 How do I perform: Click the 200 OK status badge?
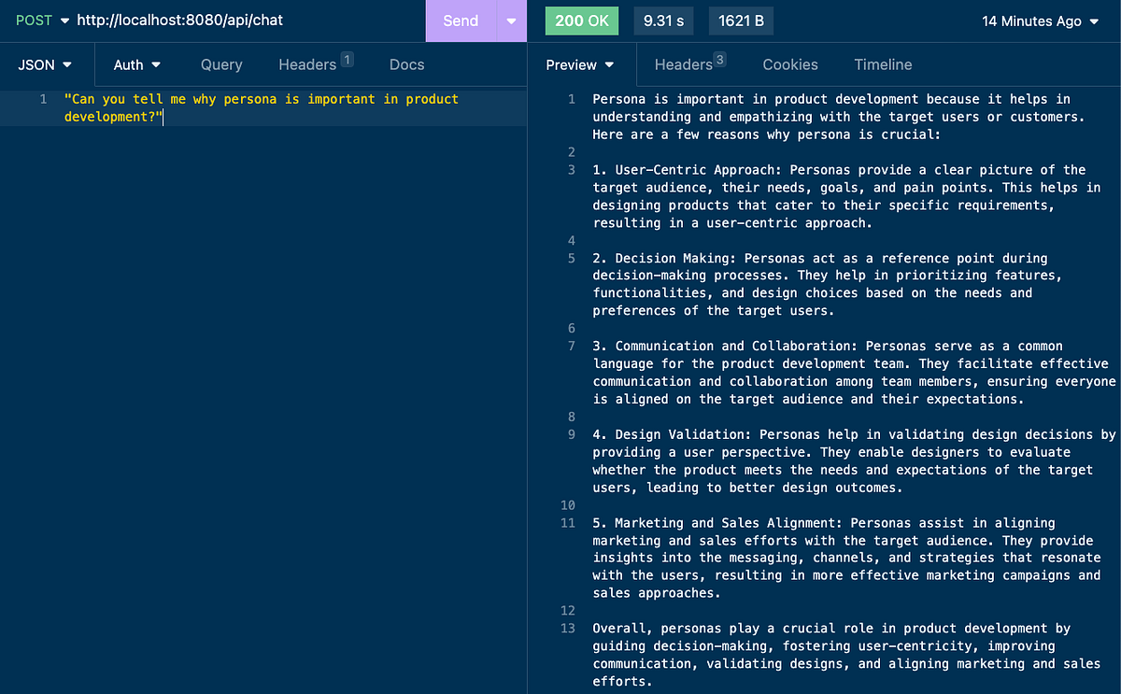(x=581, y=21)
